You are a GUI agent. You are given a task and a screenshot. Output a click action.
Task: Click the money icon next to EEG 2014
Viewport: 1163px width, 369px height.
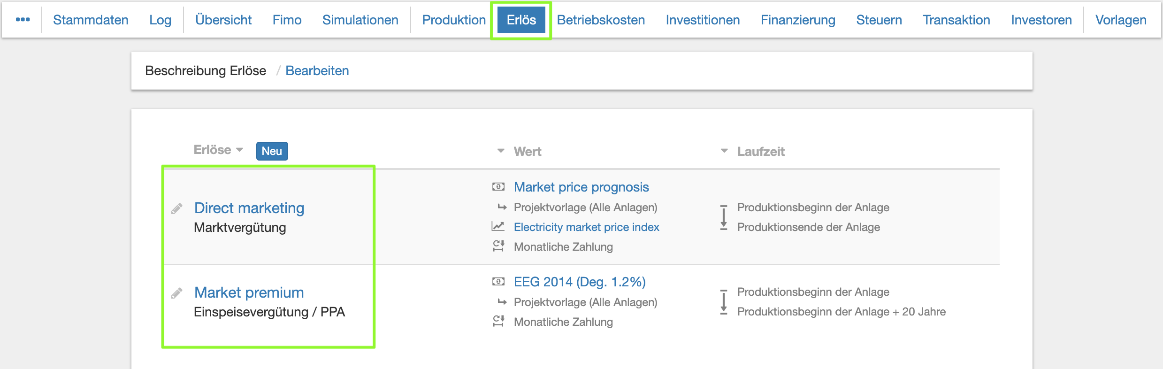coord(498,282)
